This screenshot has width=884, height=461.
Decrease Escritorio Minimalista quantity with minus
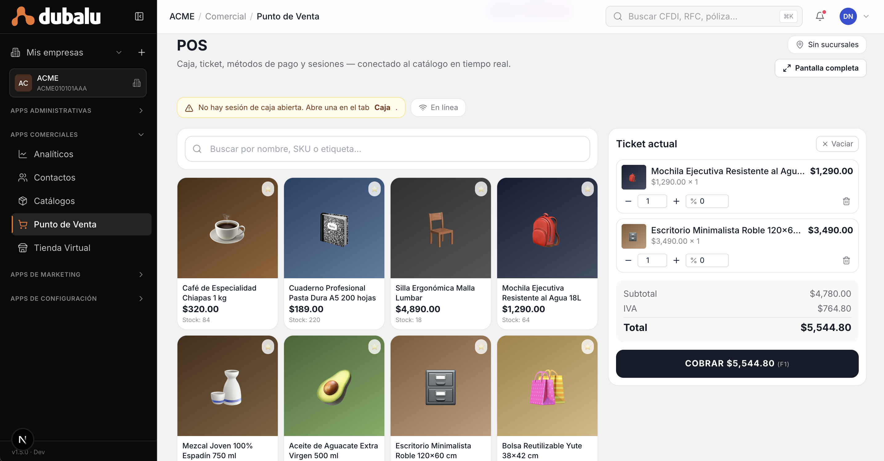(628, 260)
